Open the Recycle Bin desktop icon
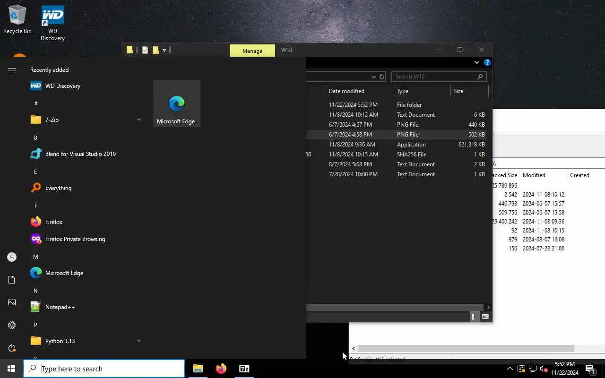 [17, 20]
